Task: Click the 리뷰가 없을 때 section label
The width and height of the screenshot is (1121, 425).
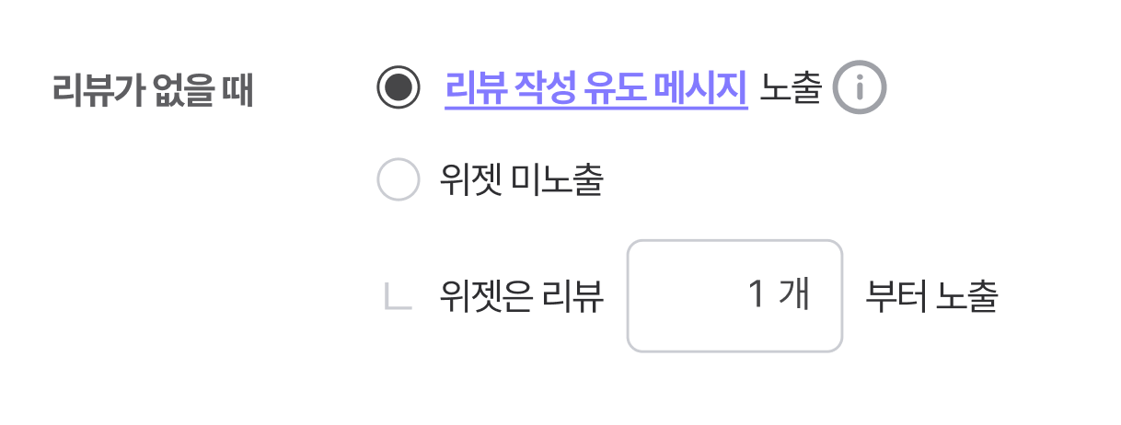Action: (x=154, y=91)
